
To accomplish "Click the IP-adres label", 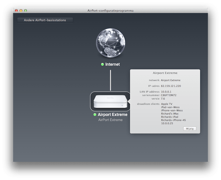I will point(154,86).
